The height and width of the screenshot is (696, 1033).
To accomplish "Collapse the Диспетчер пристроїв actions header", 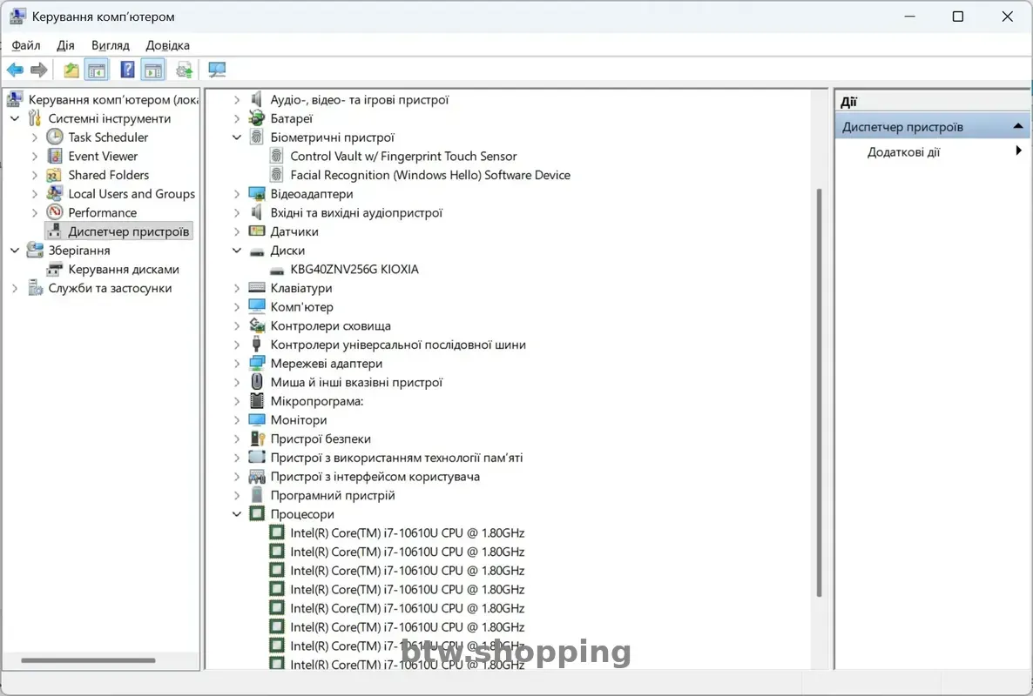I will 1017,127.
